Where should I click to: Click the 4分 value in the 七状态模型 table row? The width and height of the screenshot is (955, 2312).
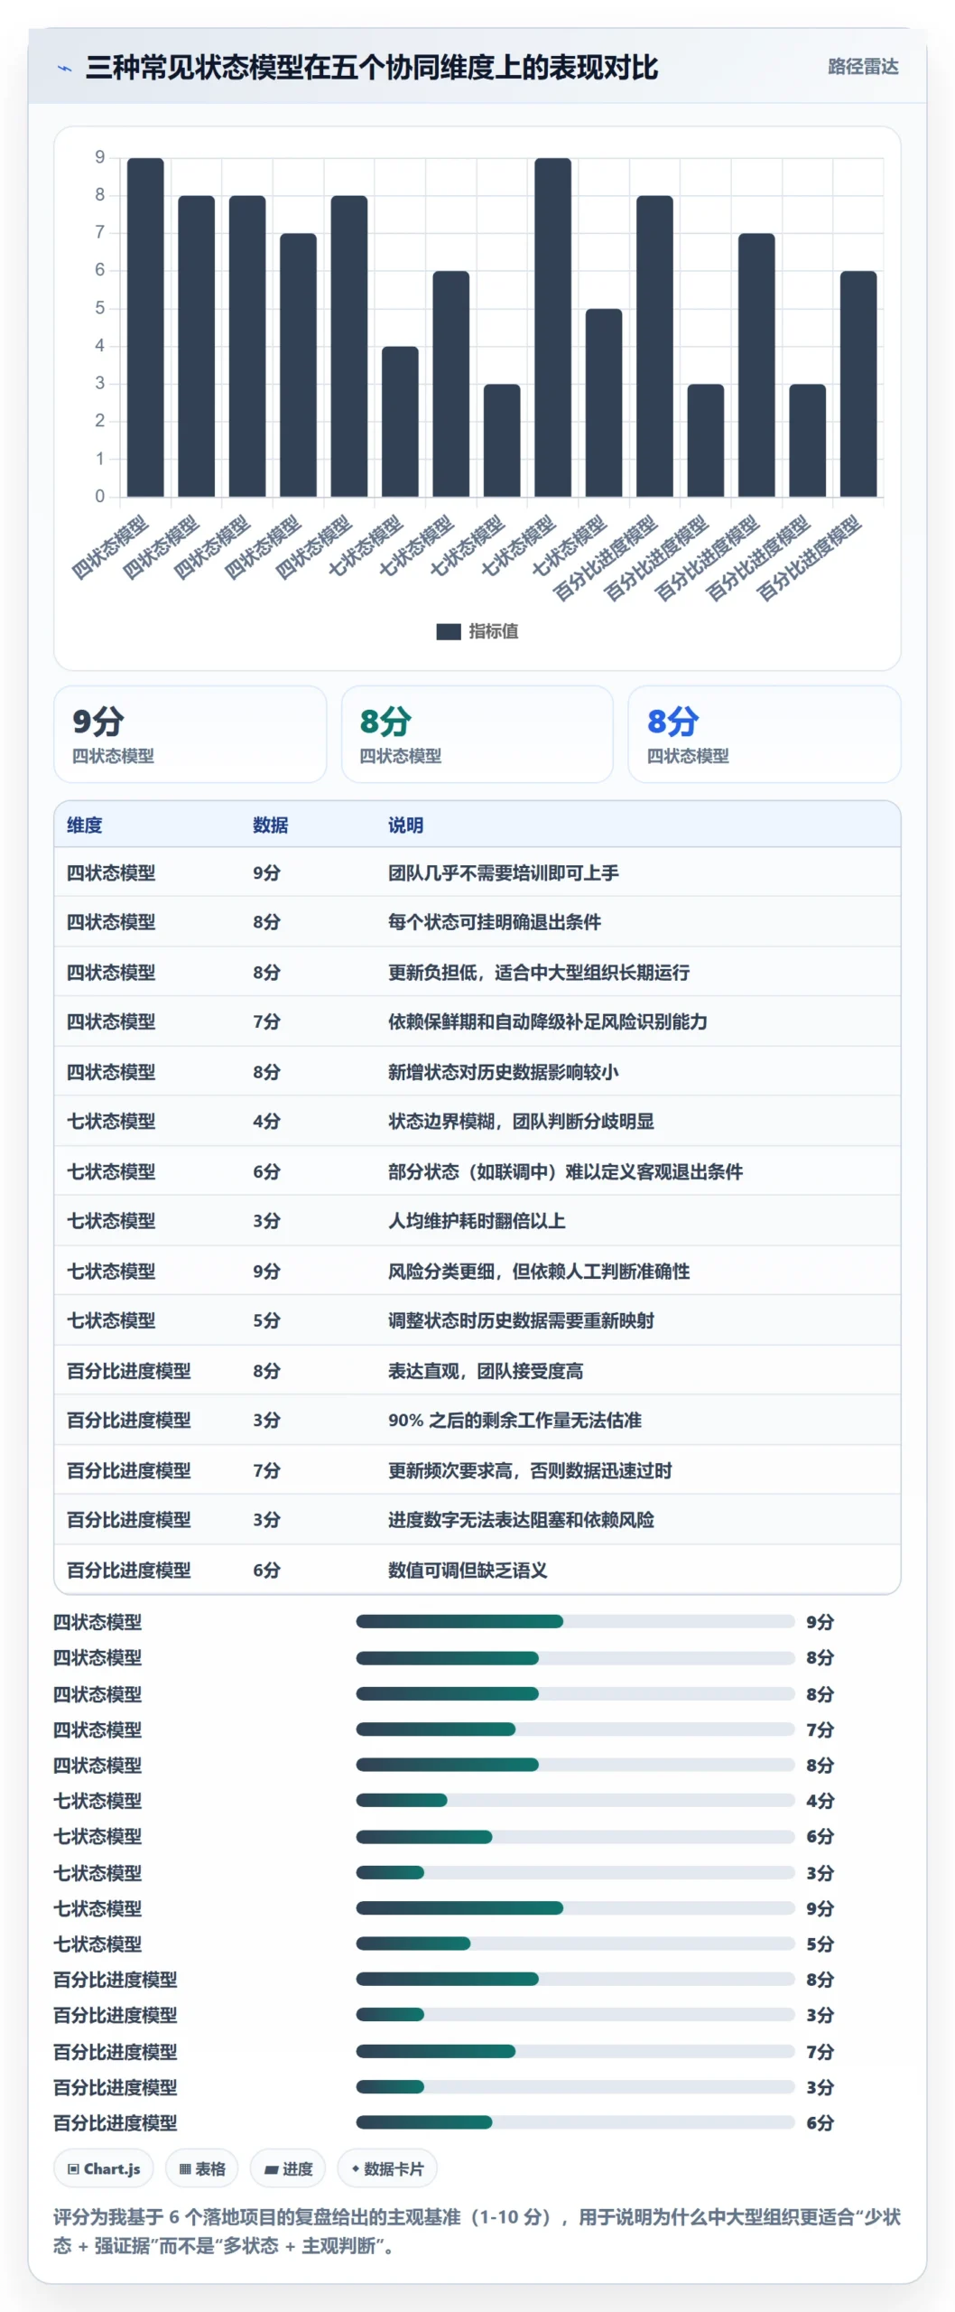[266, 1121]
